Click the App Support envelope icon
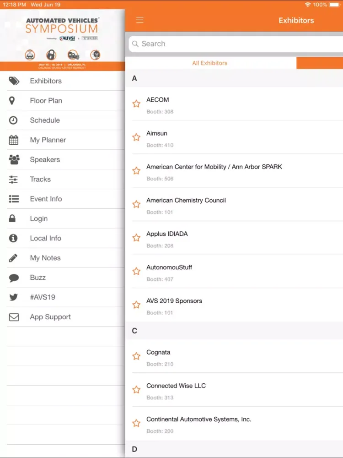The image size is (343, 458). tap(14, 317)
